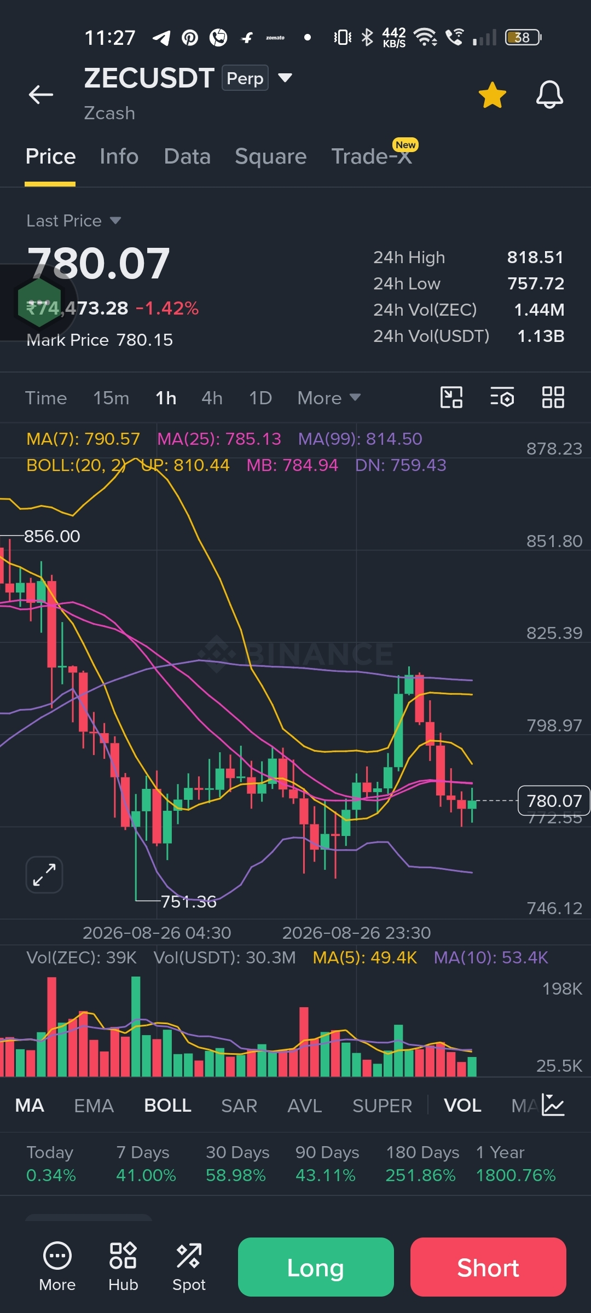Open the Last Price type dropdown
591x1313 pixels.
point(74,220)
